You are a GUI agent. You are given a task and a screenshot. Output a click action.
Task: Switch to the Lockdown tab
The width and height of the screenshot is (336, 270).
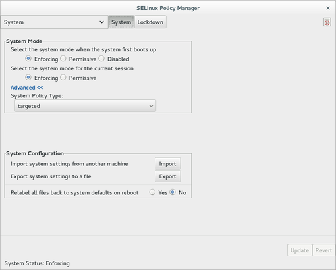tap(150, 22)
